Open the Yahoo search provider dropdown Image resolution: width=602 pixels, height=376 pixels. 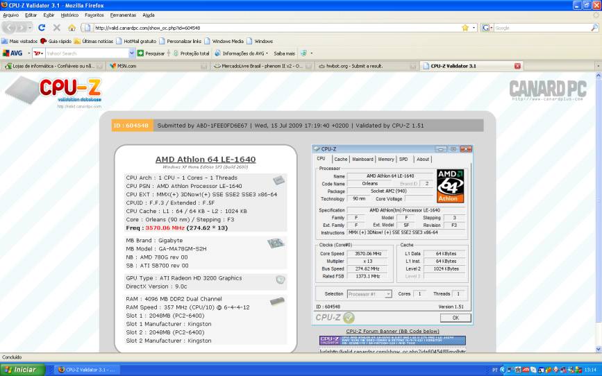[x=38, y=53]
